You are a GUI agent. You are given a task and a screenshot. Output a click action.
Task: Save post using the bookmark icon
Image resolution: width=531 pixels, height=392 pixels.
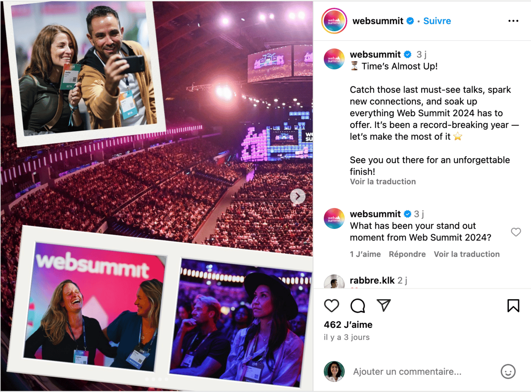point(513,306)
